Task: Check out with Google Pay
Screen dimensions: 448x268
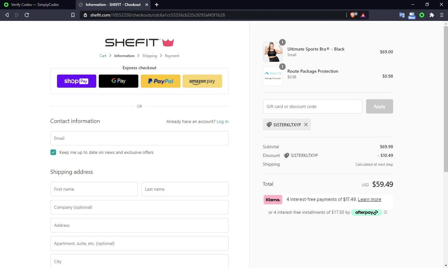Action: tap(118, 81)
